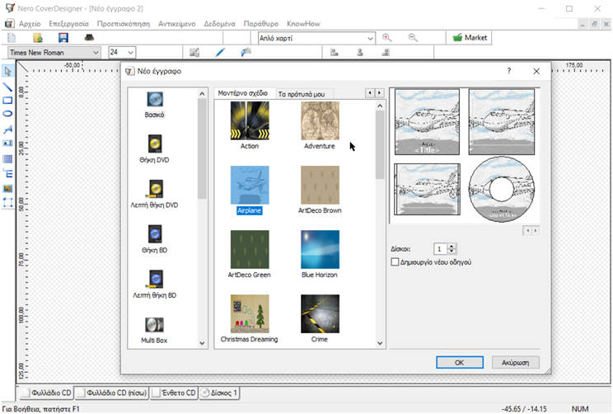Select the Crime template
The width and height of the screenshot is (613, 414).
(320, 314)
